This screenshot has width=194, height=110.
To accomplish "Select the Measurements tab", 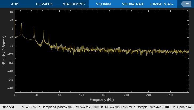I will point(74,4).
